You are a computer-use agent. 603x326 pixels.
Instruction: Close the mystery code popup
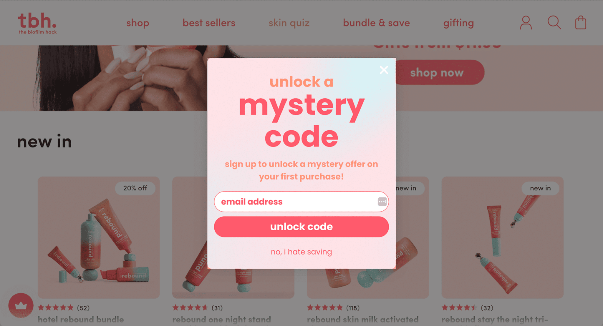tap(384, 70)
